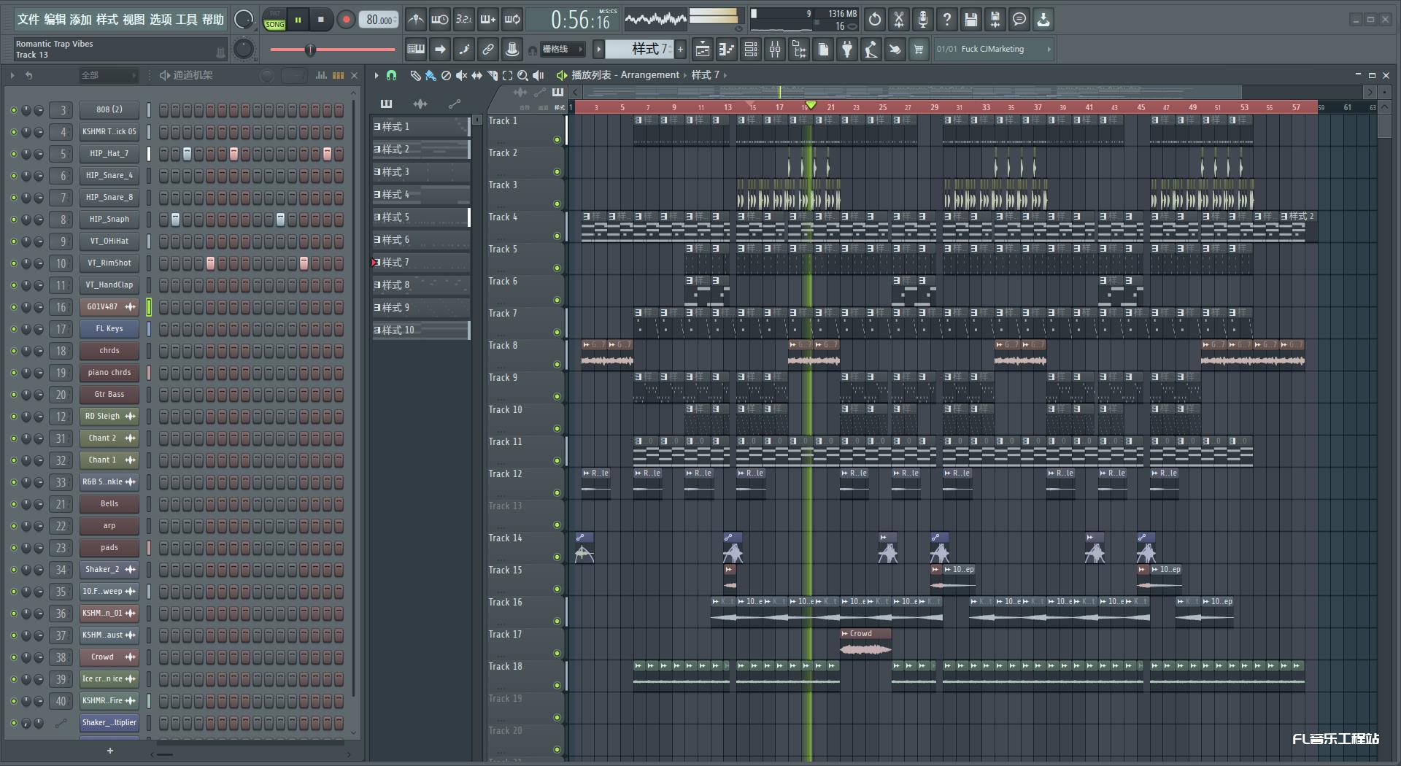
Task: Click the 808 (2) channel button
Action: tap(109, 110)
